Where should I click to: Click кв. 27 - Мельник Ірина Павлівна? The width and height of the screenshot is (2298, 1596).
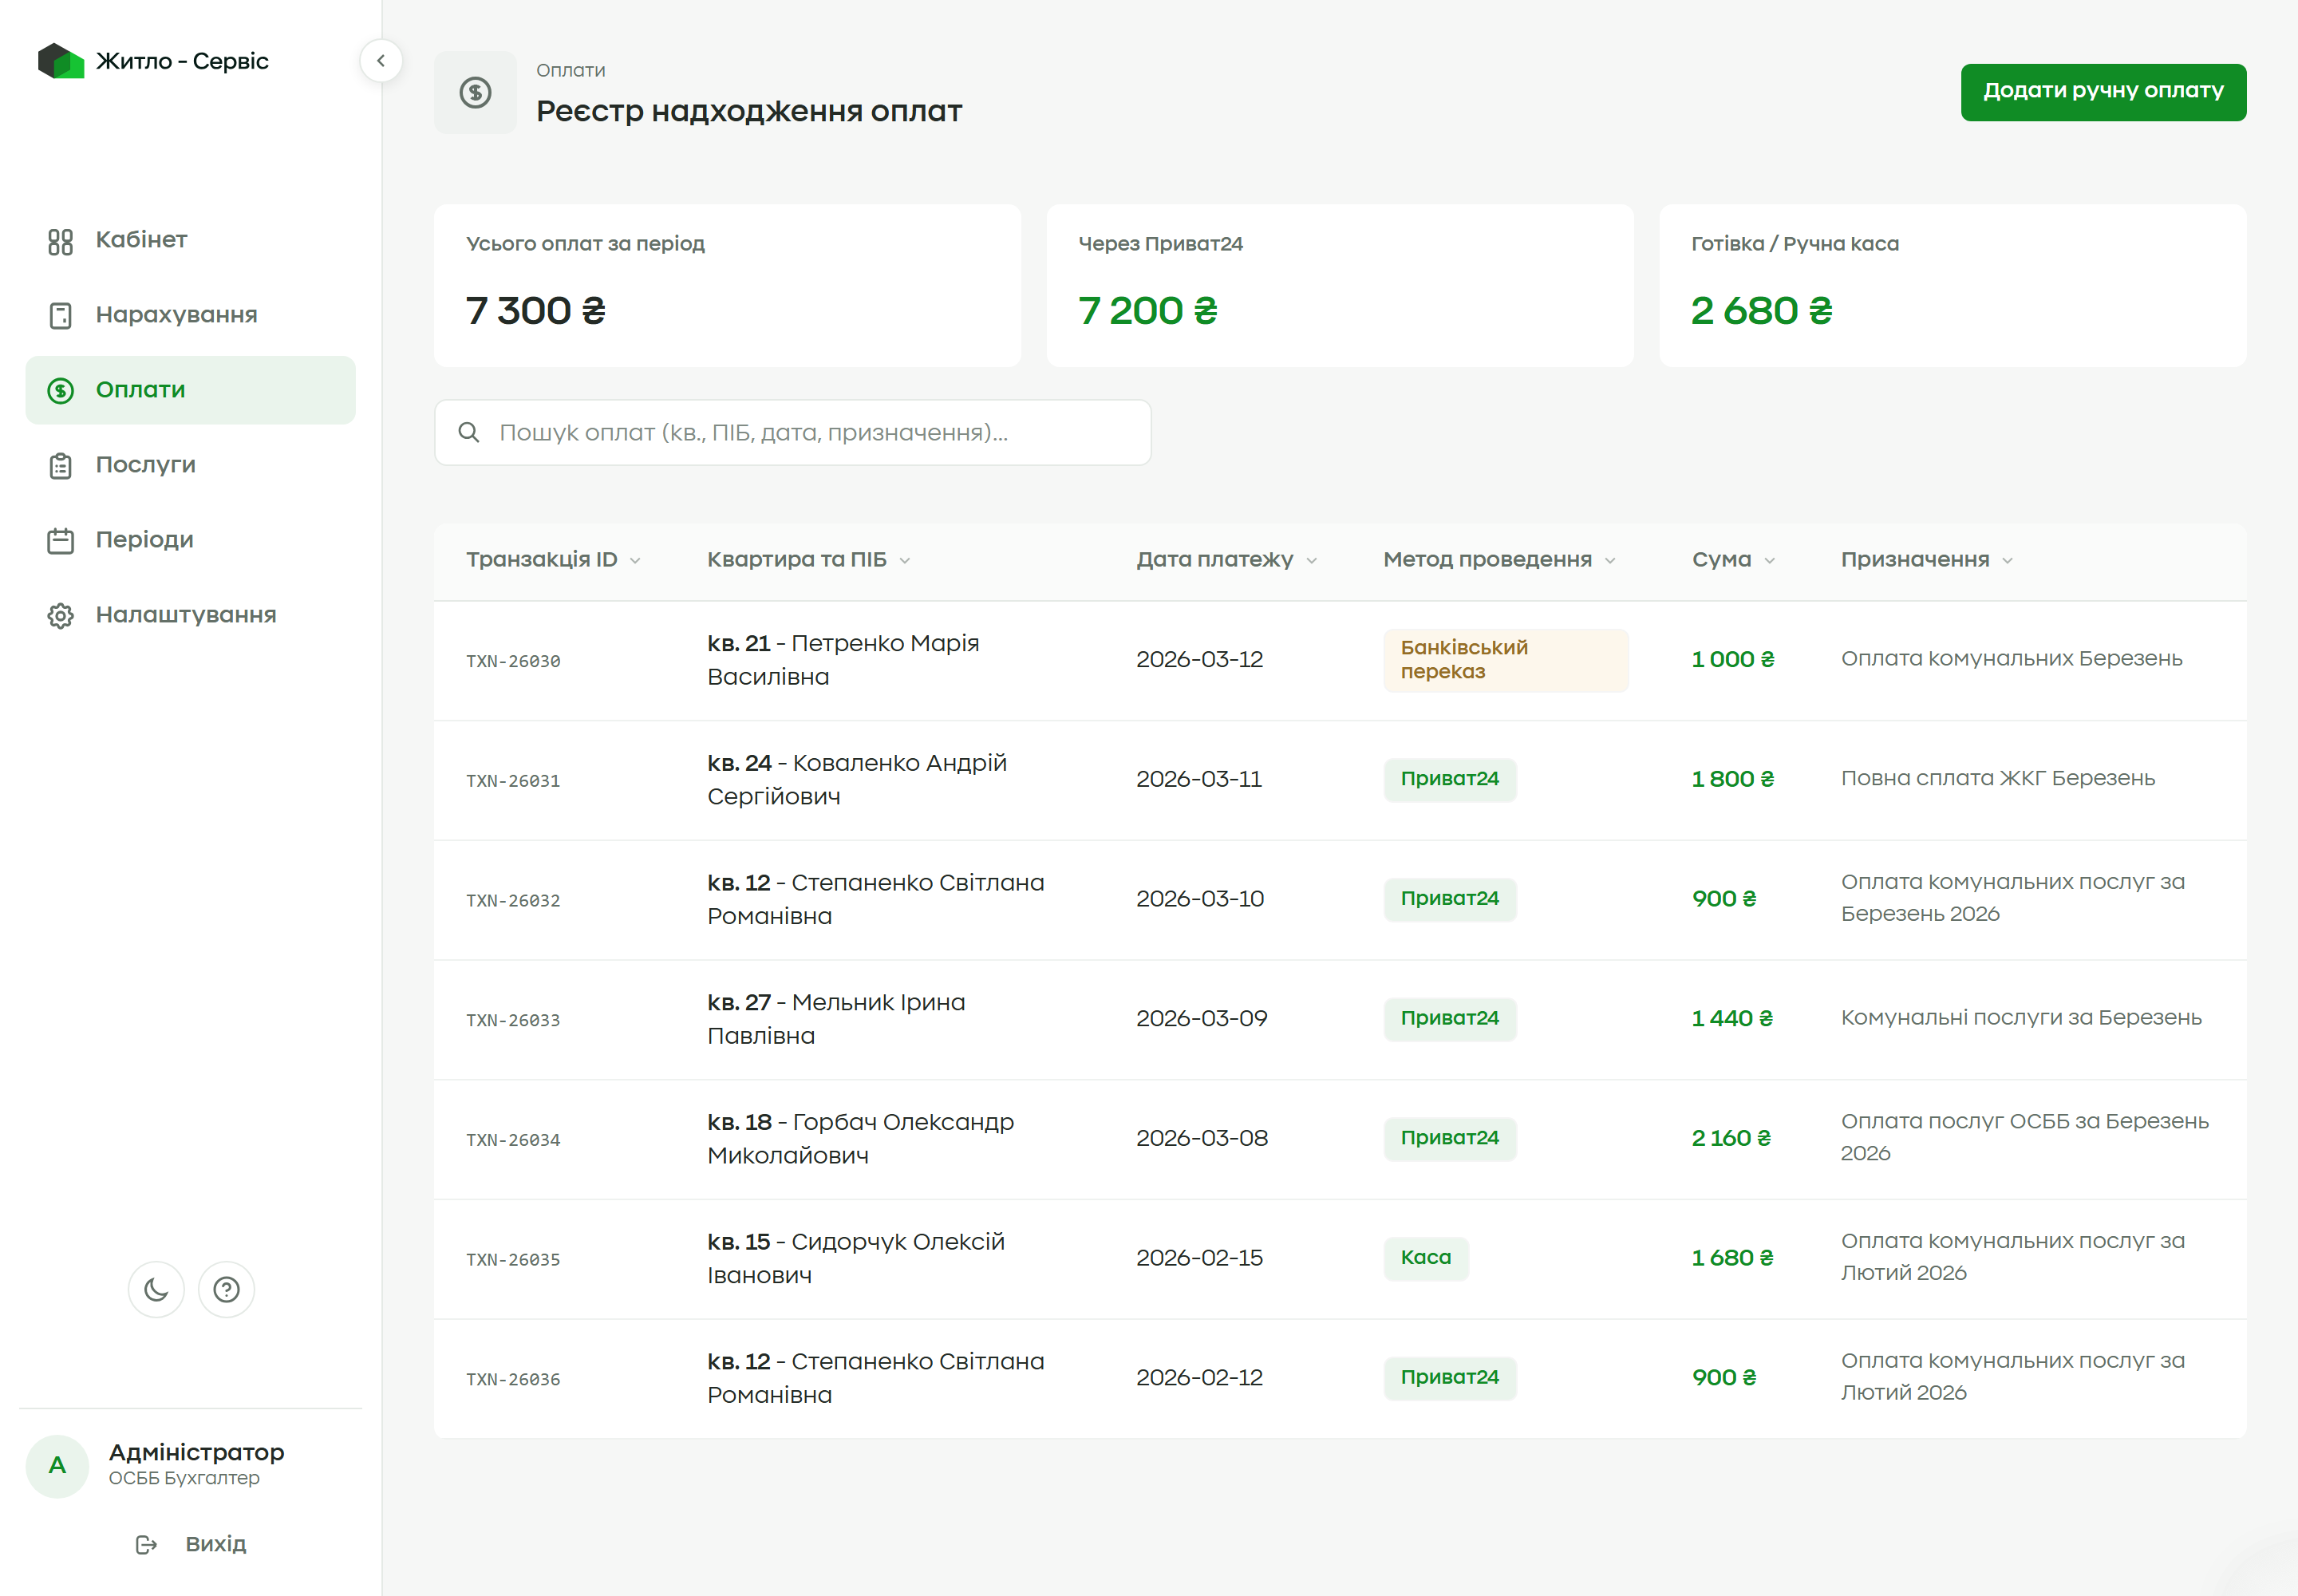coord(836,1019)
